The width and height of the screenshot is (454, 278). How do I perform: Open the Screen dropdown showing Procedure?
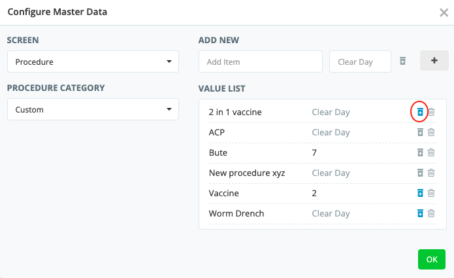[x=93, y=62]
